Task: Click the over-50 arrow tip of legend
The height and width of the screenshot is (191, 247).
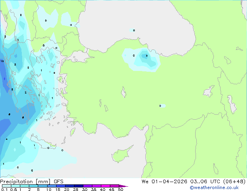Action: tap(123, 186)
